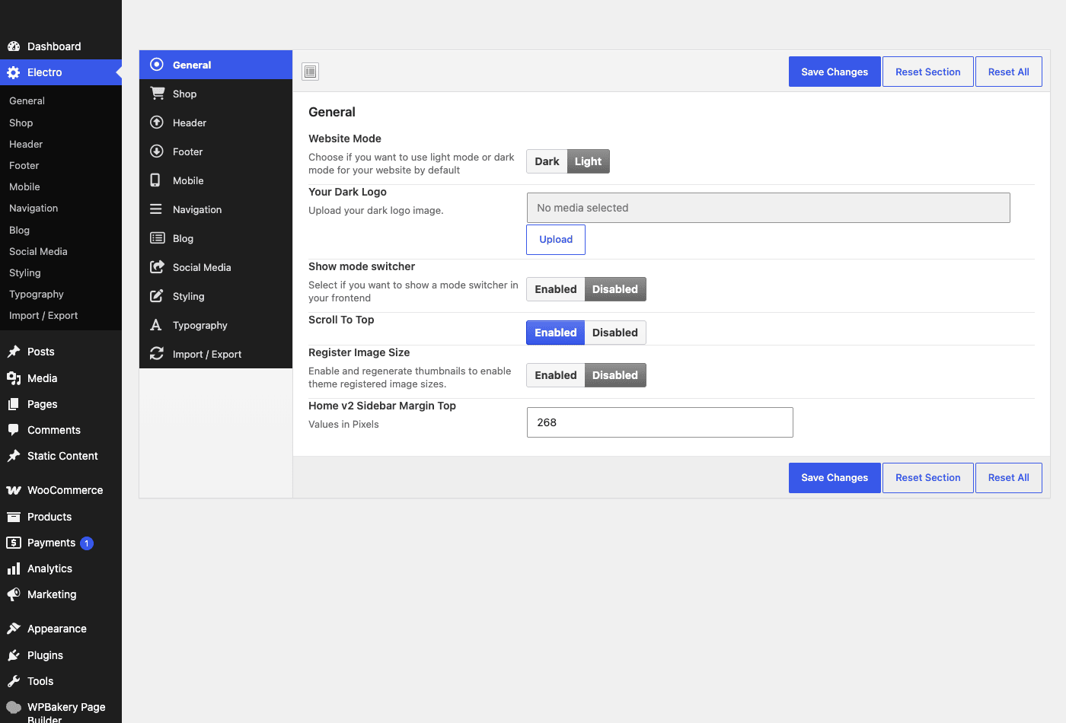The width and height of the screenshot is (1066, 723).
Task: Click the Styling pencil-edit icon
Action: click(157, 295)
